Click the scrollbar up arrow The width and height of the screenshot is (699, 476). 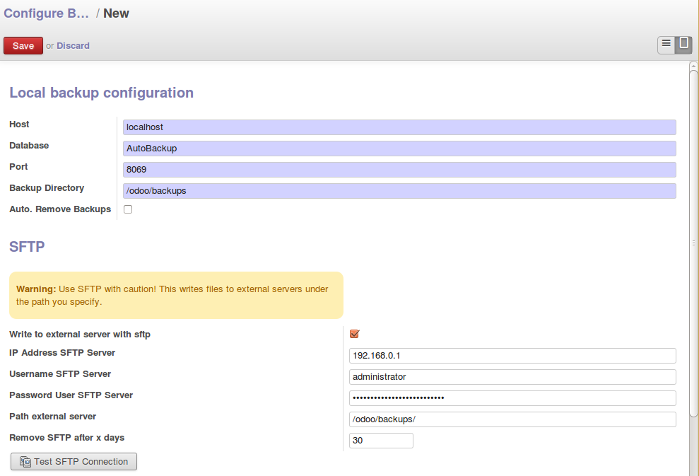[693, 66]
